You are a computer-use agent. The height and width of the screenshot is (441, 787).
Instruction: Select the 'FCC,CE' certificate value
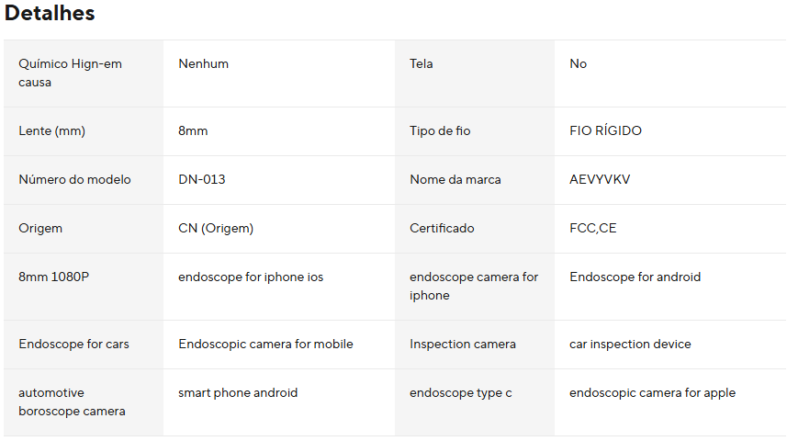point(592,228)
